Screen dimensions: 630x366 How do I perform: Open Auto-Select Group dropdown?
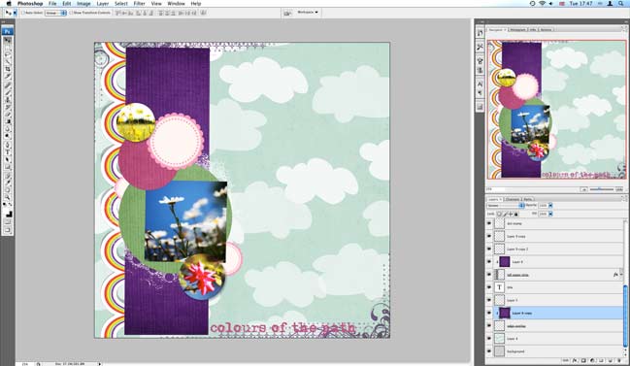coord(55,13)
